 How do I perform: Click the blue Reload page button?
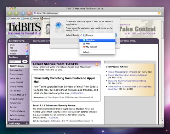point(23,13)
